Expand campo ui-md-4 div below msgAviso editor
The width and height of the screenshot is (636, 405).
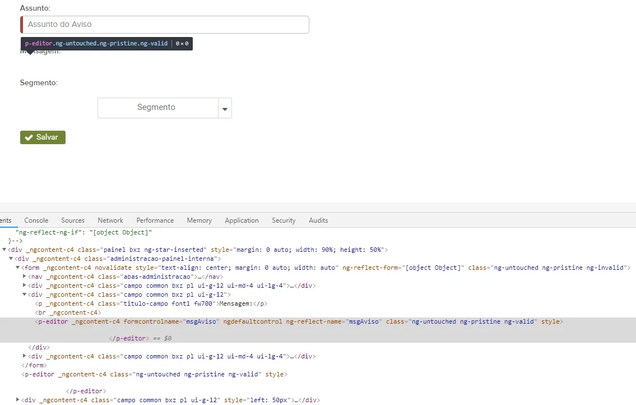[24, 356]
